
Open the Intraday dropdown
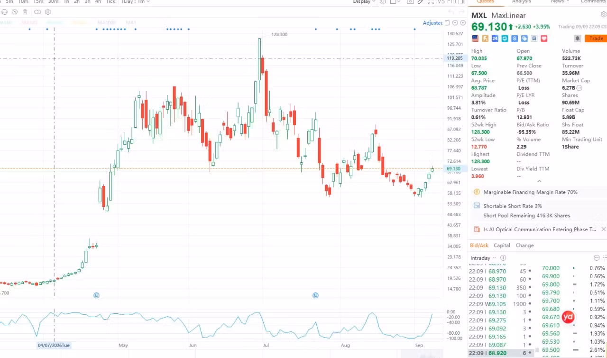click(x=483, y=258)
